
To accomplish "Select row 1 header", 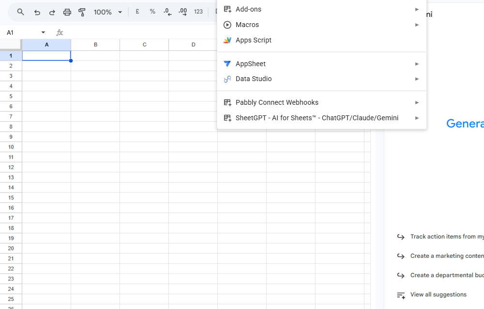I will click(x=11, y=56).
